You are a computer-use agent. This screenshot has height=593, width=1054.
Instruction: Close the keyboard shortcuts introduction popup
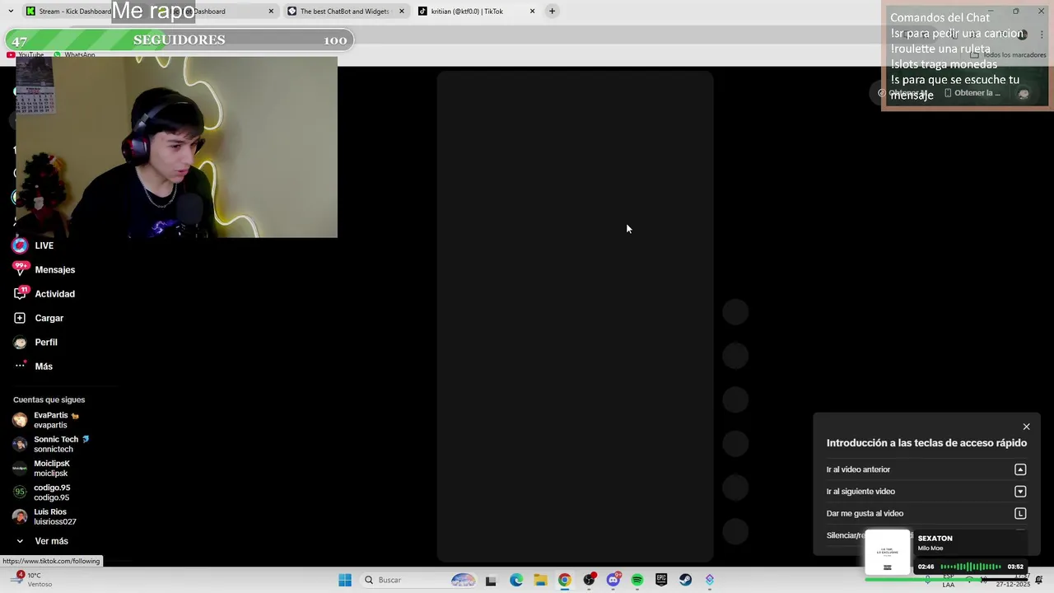(1026, 427)
